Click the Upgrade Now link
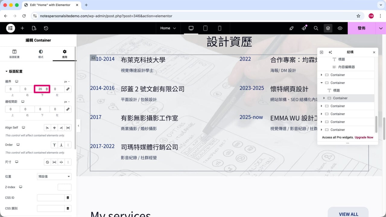Screen dimensions: 386x217 pyautogui.click(x=364, y=137)
